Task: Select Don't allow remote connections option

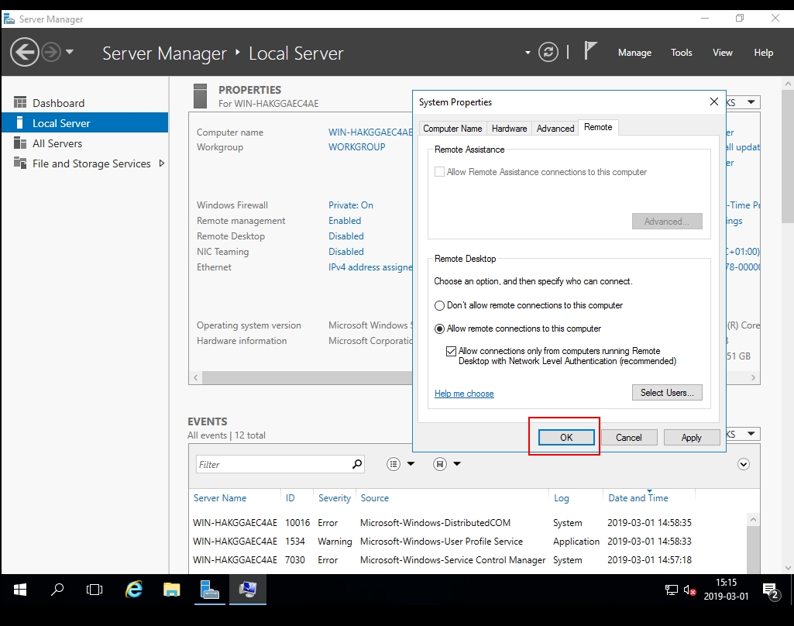Action: (439, 305)
